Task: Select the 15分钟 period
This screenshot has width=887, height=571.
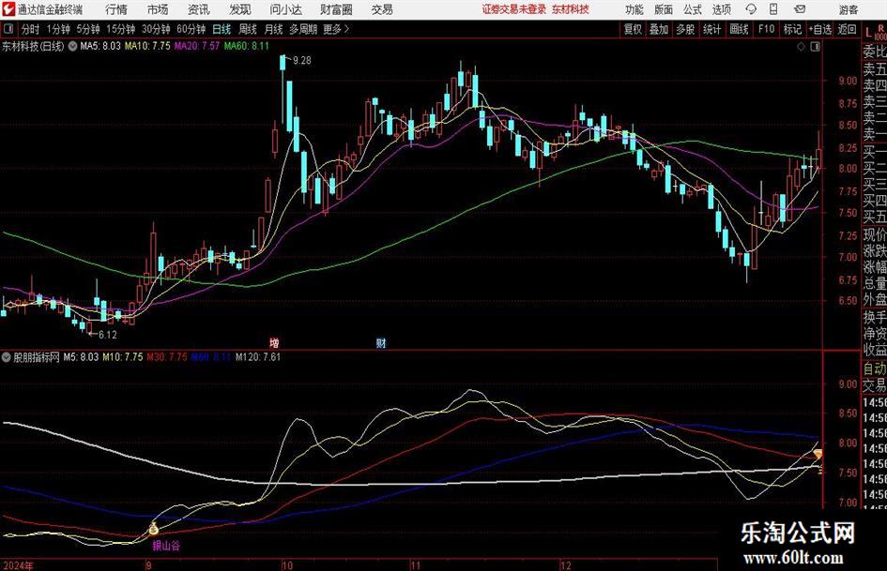Action: (121, 29)
